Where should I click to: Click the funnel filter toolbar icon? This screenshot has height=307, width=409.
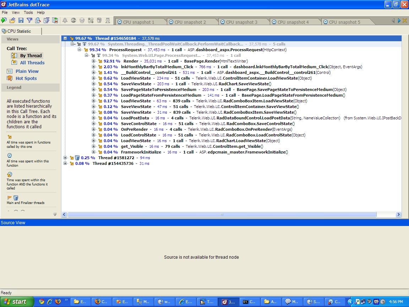click(x=29, y=20)
